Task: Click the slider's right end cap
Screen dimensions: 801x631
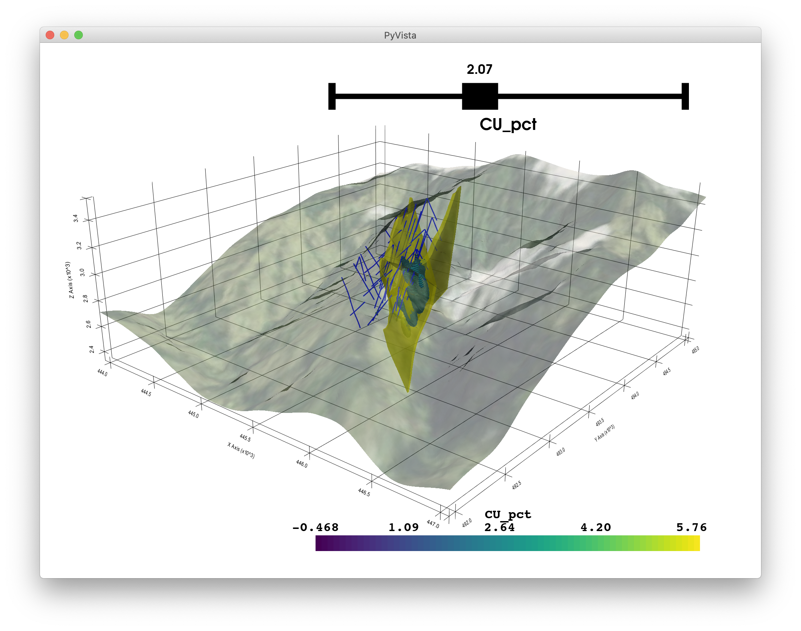Action: tap(685, 96)
